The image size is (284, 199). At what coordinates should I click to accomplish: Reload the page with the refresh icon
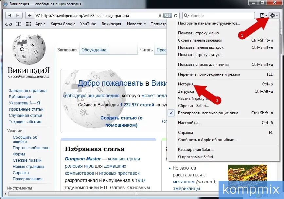click(x=176, y=16)
